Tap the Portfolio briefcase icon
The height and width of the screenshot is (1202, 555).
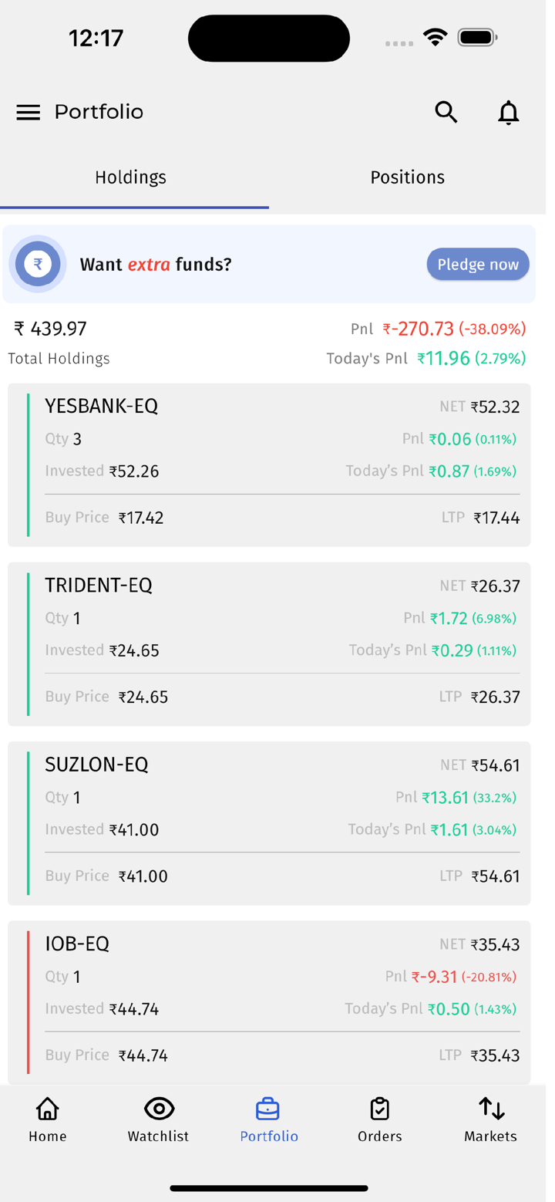pos(268,1109)
